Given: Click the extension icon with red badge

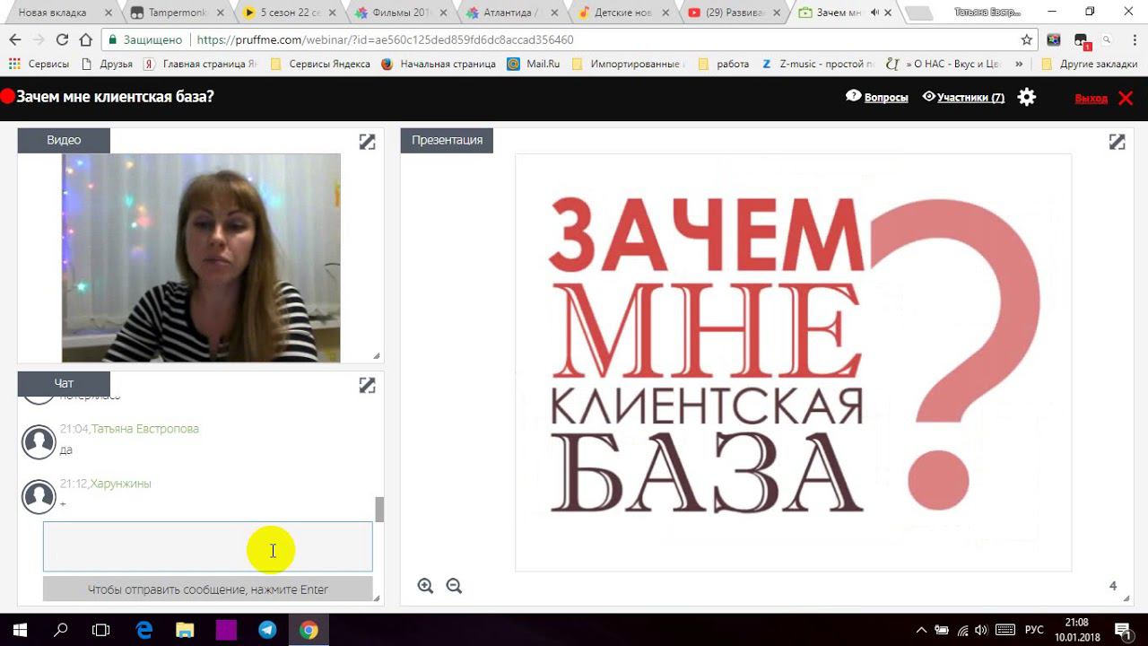Looking at the screenshot, I should point(1081,40).
